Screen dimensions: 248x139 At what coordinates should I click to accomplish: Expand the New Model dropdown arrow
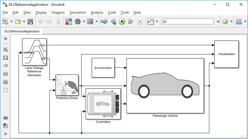pyautogui.click(x=11, y=21)
